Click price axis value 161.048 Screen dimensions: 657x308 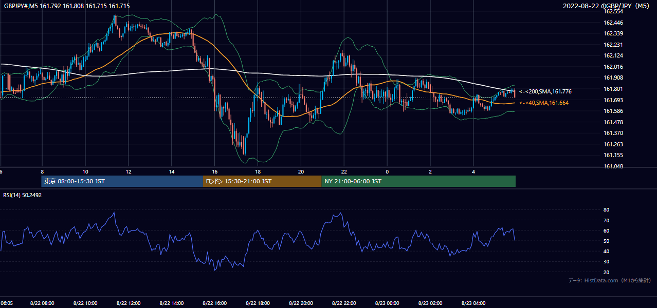tap(613, 166)
